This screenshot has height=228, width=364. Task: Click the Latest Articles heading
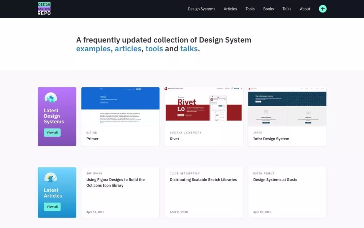(x=53, y=193)
